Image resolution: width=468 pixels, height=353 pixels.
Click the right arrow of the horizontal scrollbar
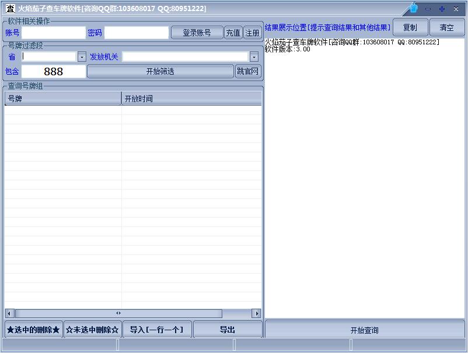point(256,313)
